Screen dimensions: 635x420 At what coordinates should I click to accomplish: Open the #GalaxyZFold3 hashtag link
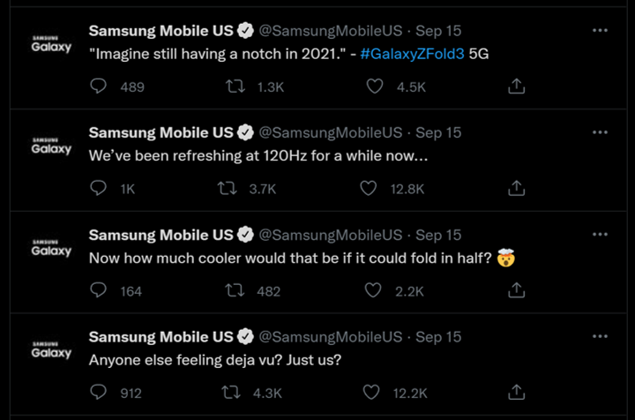coord(412,53)
